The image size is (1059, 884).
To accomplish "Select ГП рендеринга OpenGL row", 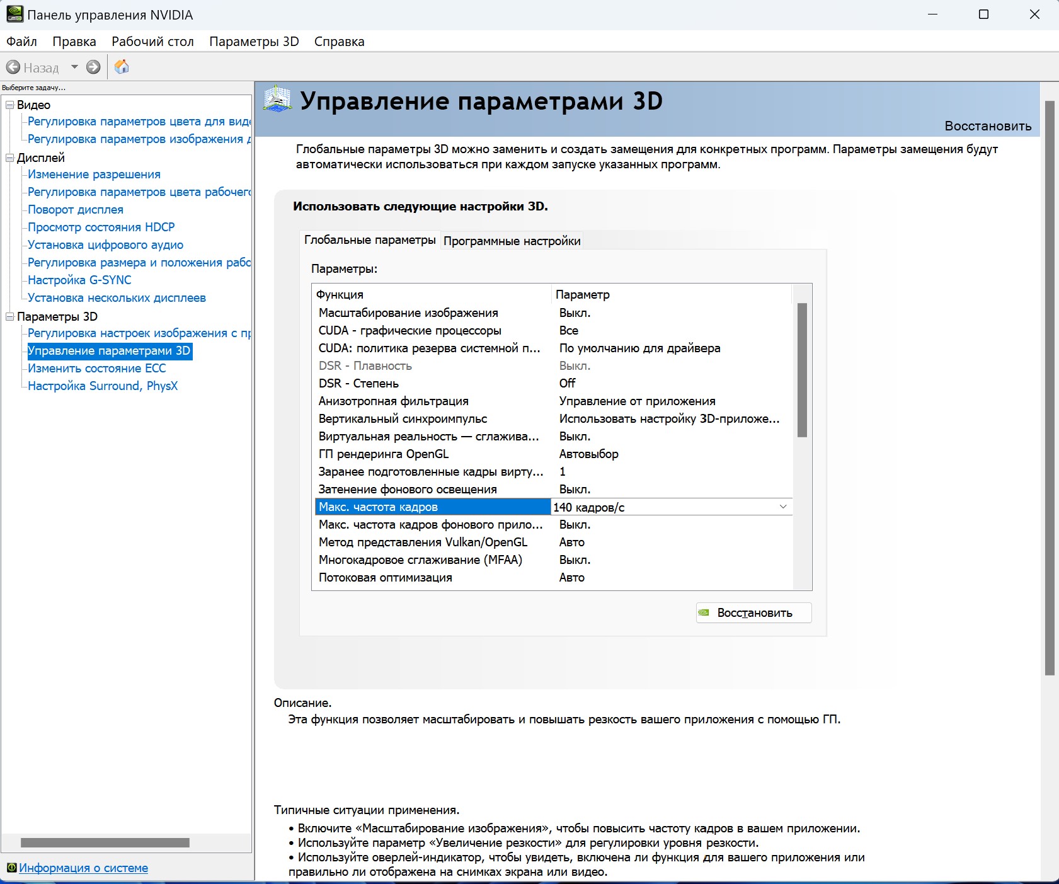I will (x=552, y=454).
